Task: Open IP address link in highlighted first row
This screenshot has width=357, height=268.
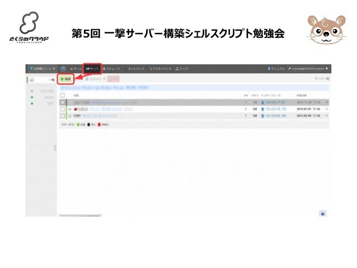Action: click(x=275, y=102)
